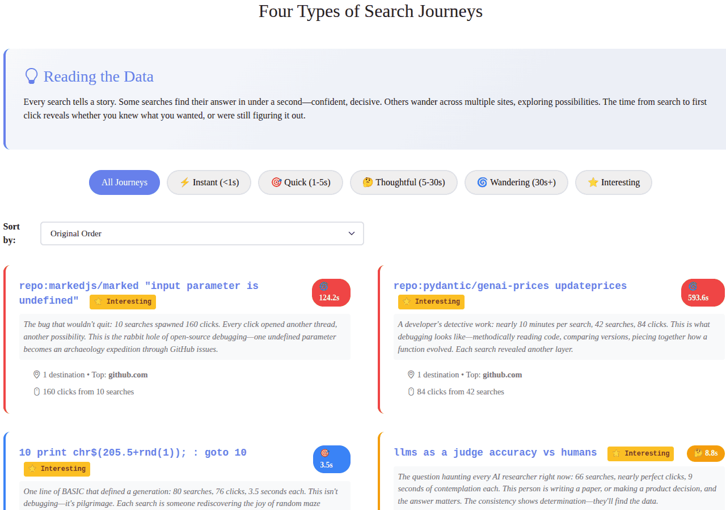
Task: Open the repo:pydantic/genai-prices updateprices title
Action: (x=510, y=286)
